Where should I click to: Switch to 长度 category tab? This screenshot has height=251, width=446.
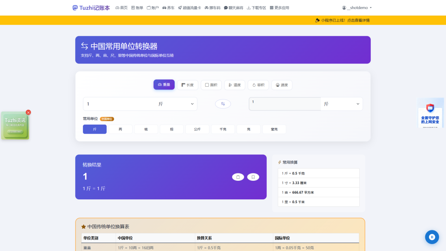[187, 85]
